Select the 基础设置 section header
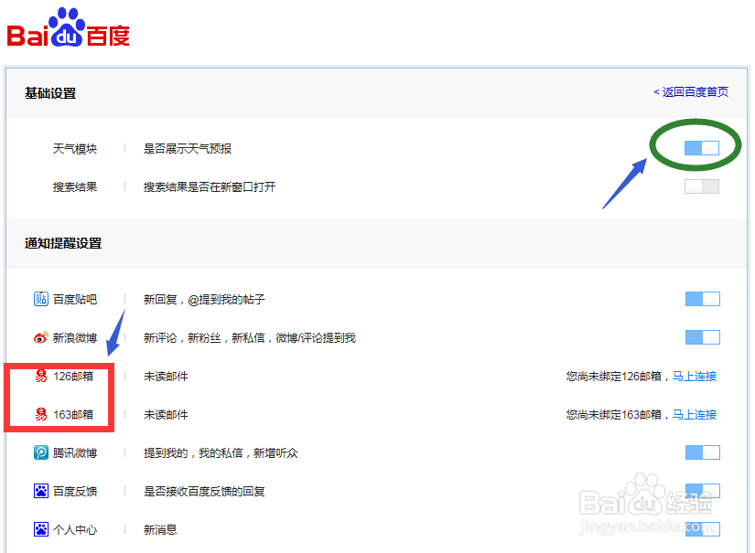Screen dimensions: 755x553 tap(49, 92)
